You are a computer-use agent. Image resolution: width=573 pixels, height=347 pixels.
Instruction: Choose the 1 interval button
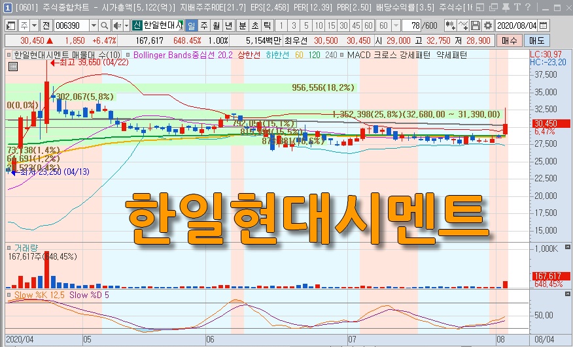tap(281, 25)
